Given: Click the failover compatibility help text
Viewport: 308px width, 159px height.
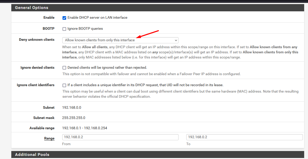Looking at the screenshot, I should 151,74.
